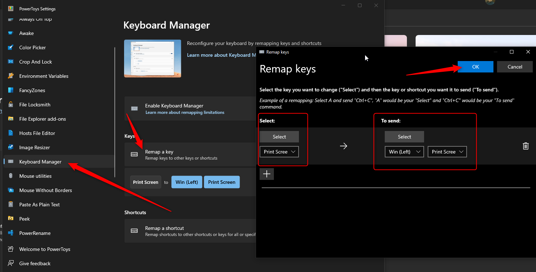Viewport: 536px width, 272px height.
Task: Select the FancyZones sidebar icon
Action: click(x=12, y=90)
